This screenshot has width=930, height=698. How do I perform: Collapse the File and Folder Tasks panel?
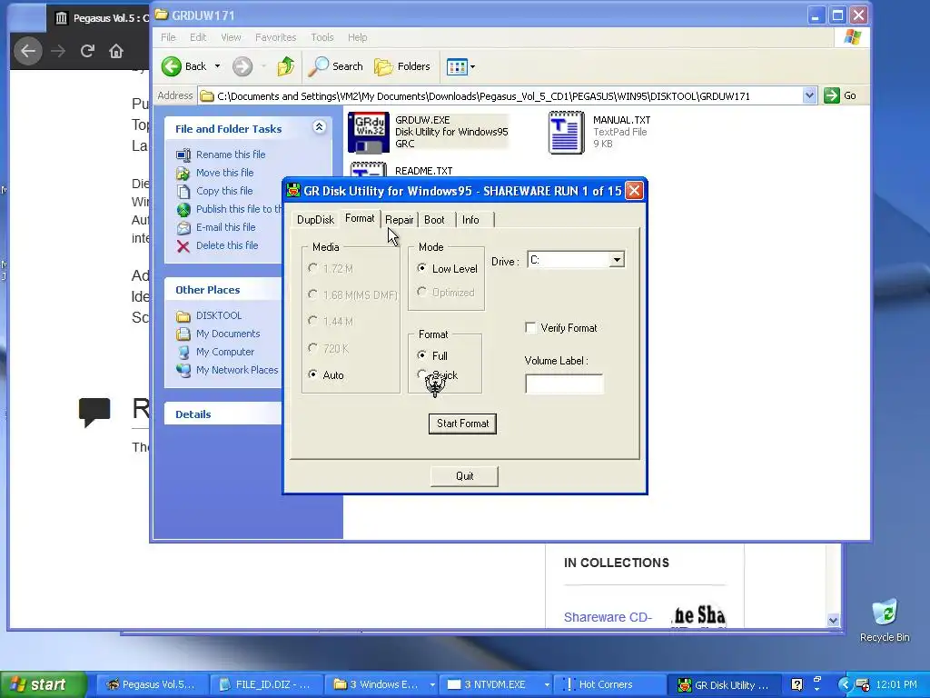click(319, 127)
